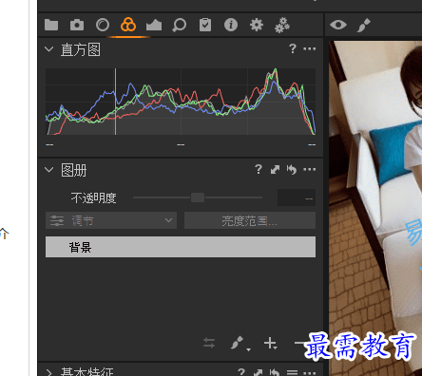
Task: Click the 不透明度 value input field
Action: tap(297, 197)
